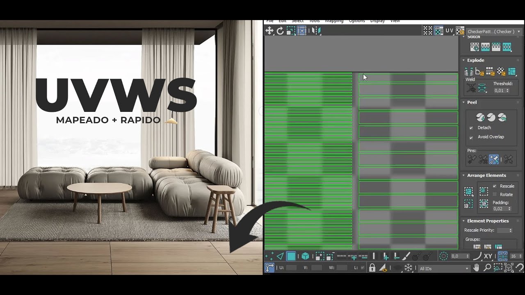The width and height of the screenshot is (525, 295).
Task: Adjust the Rescale Priority spinner
Action: coord(511,231)
